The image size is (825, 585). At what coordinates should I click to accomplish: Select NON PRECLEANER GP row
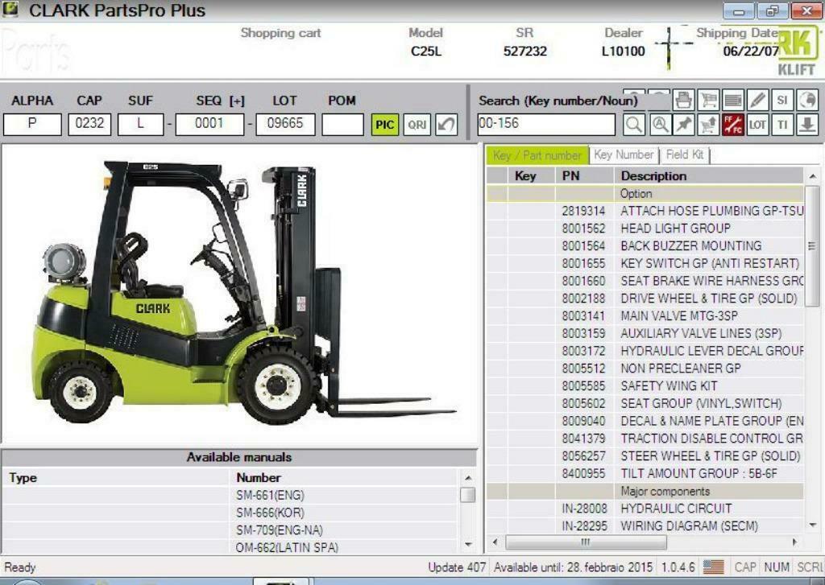pos(645,369)
